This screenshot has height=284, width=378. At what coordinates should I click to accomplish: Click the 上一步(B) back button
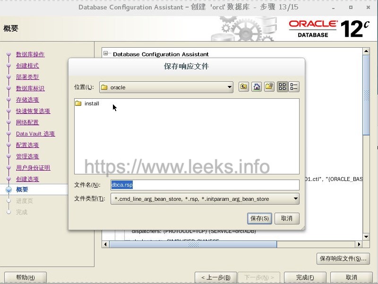pos(216,277)
